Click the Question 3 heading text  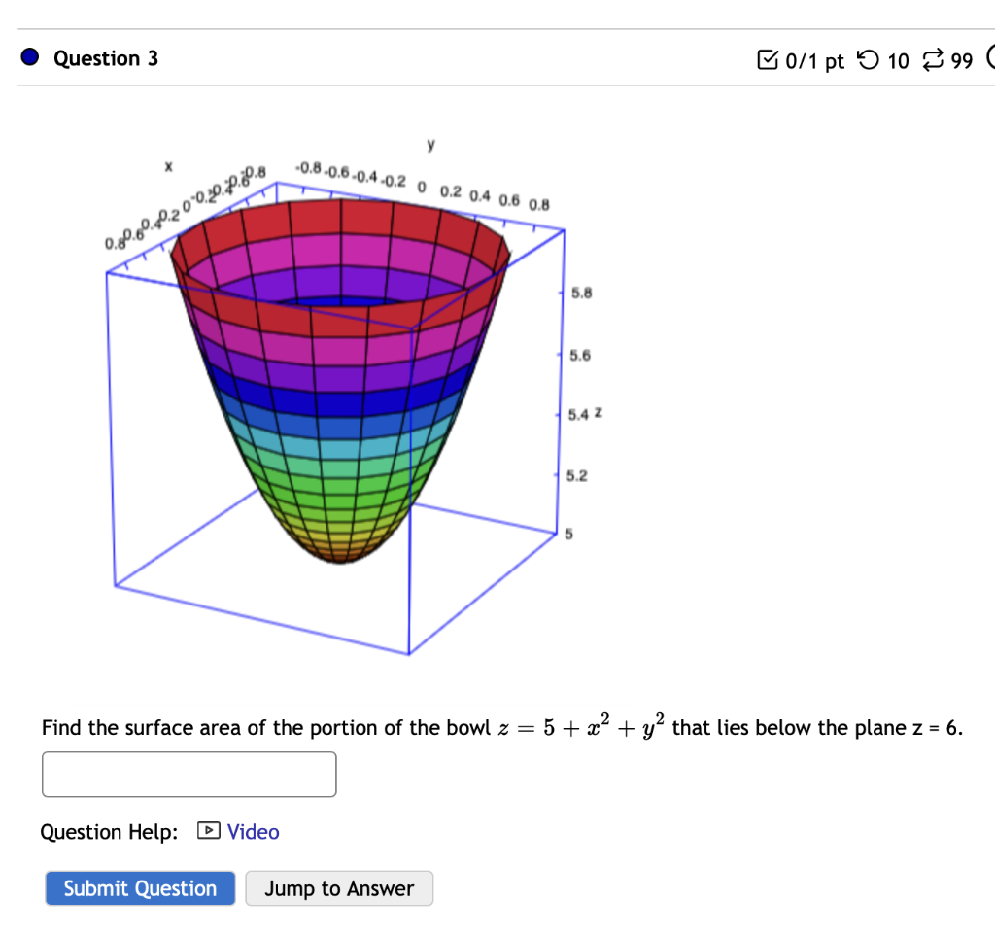point(105,58)
